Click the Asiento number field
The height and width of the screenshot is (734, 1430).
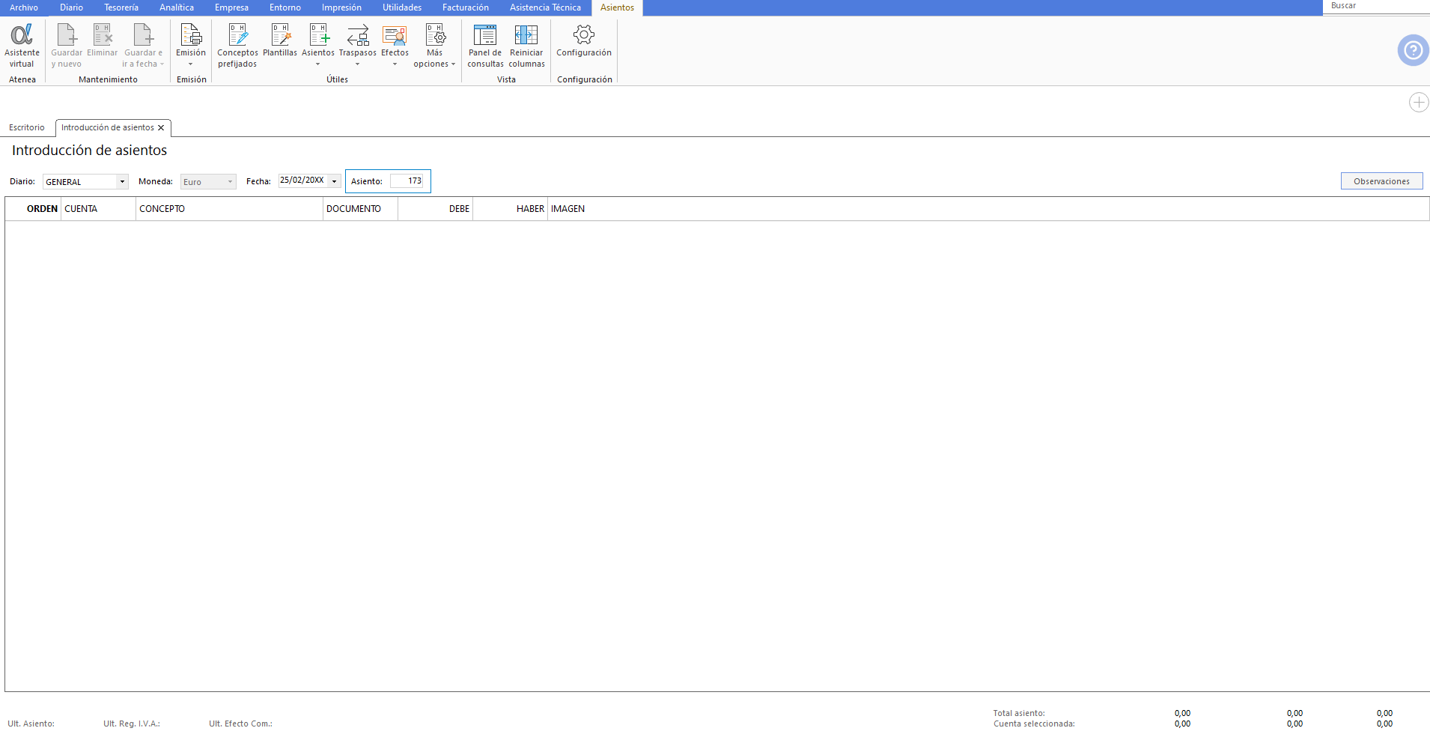click(407, 181)
